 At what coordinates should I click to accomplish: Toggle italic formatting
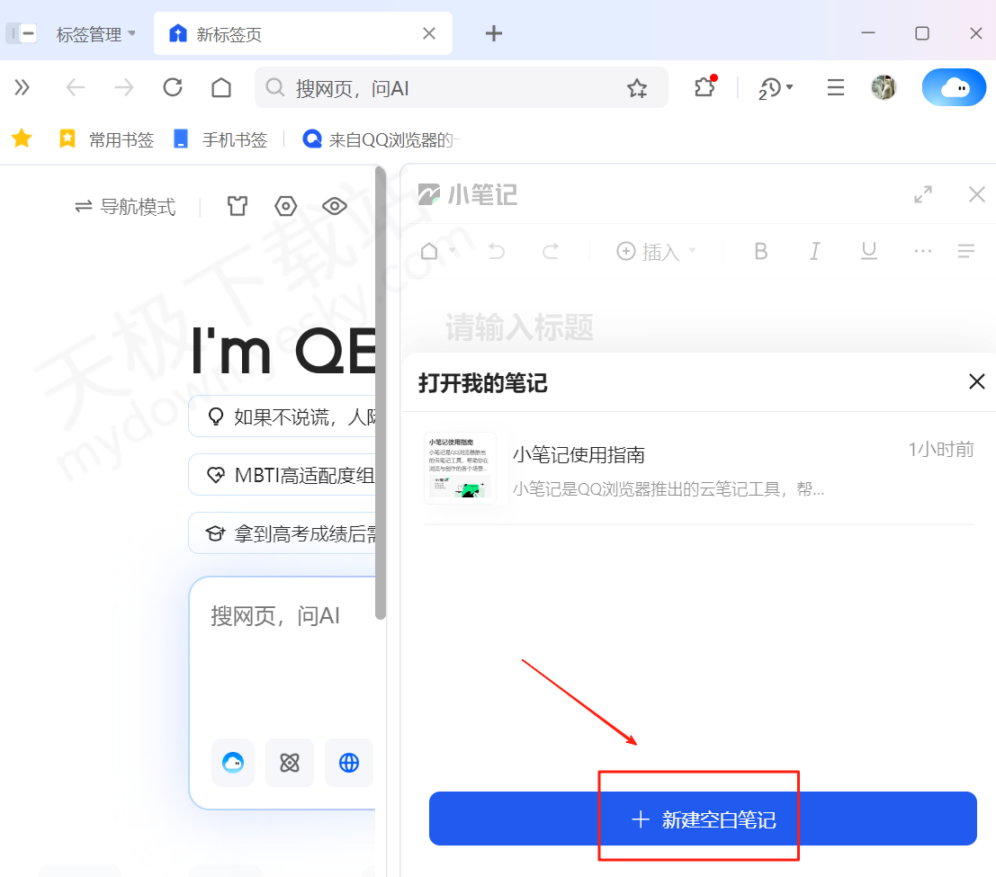[815, 252]
